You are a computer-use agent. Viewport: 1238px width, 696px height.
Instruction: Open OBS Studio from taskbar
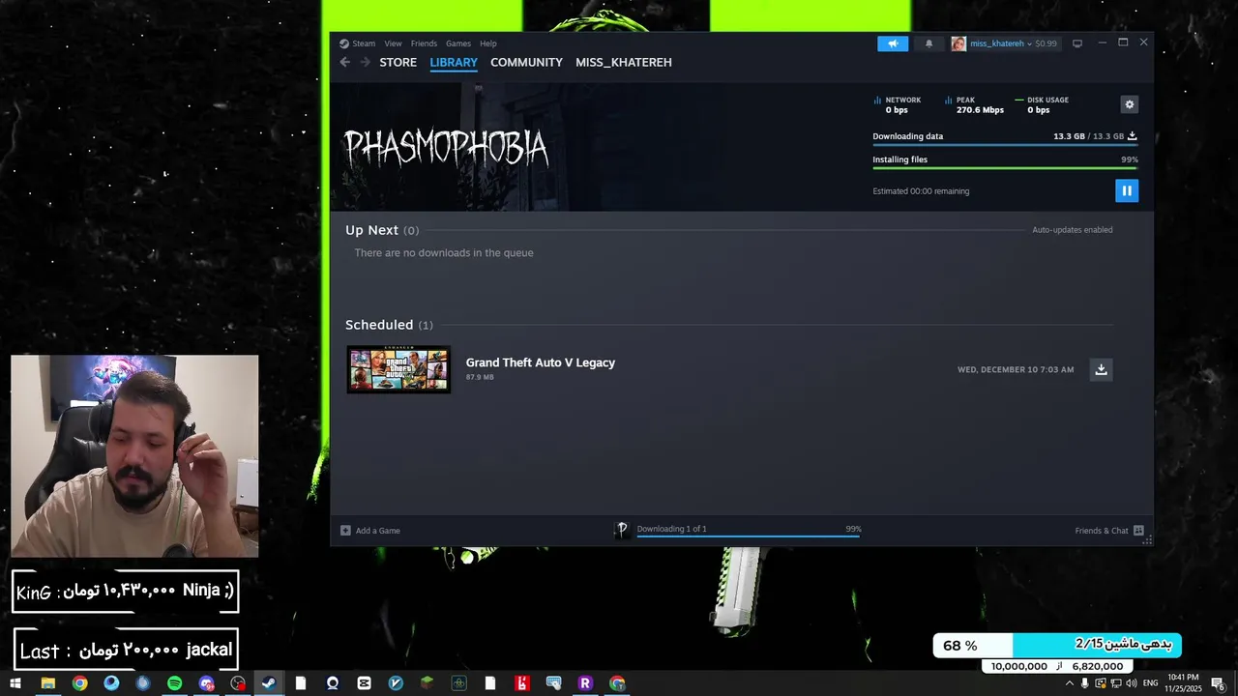coord(238,683)
